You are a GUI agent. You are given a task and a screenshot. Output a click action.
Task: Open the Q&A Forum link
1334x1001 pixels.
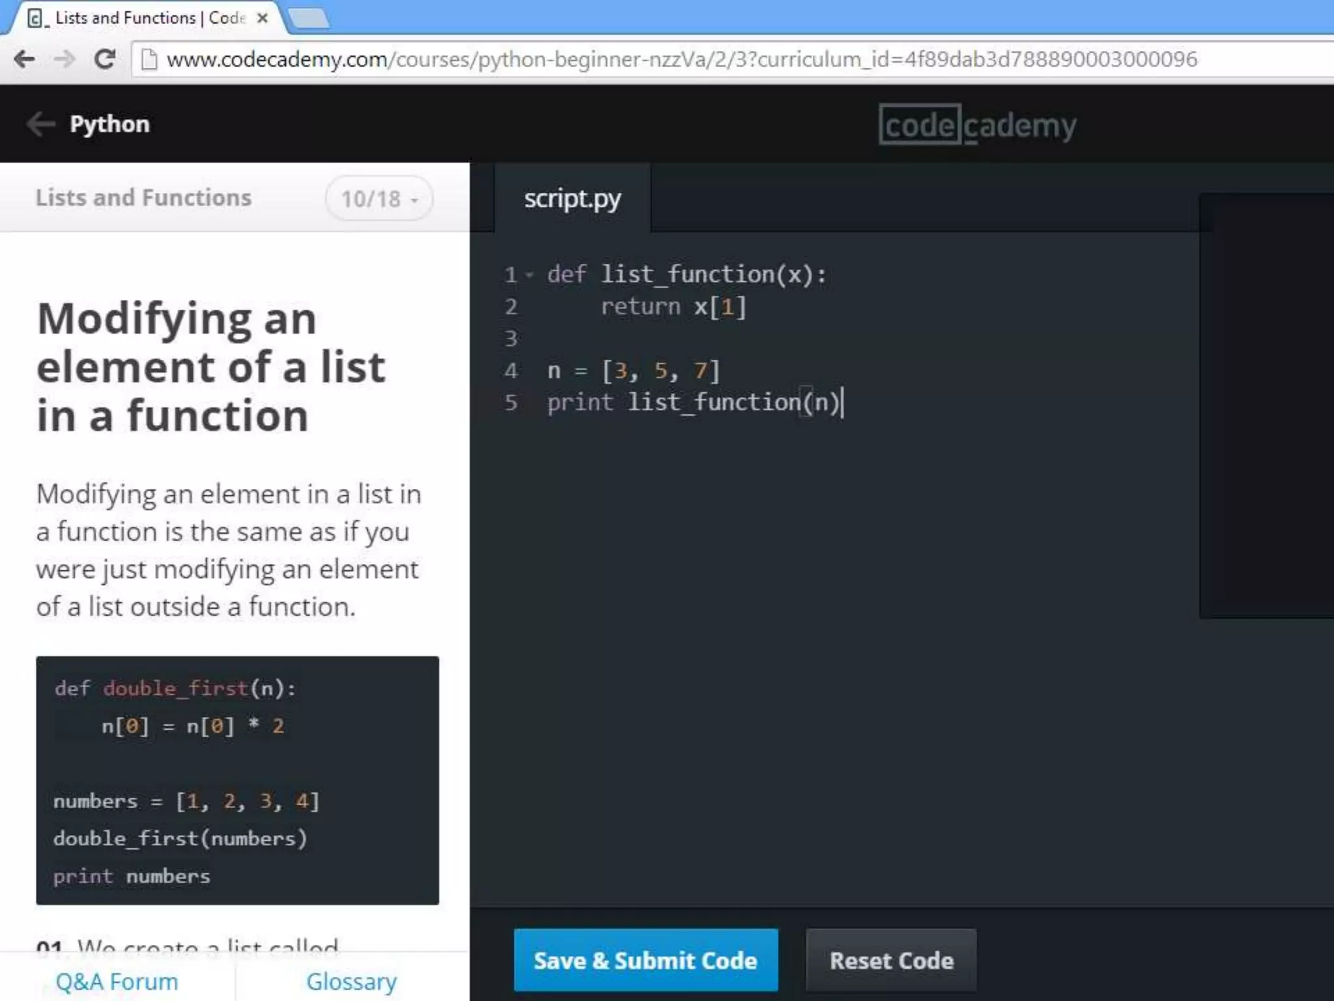click(117, 981)
